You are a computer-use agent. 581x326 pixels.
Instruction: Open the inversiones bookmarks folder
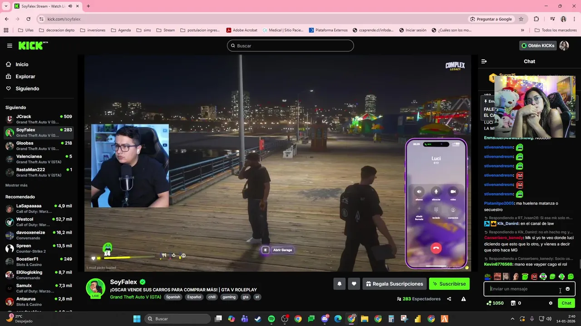point(93,30)
